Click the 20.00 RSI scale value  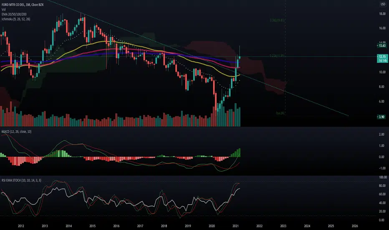click(382, 211)
